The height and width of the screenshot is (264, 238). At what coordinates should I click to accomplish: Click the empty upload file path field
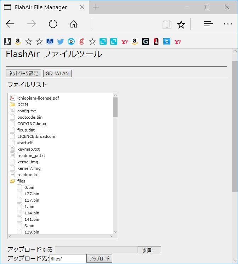pos(96,250)
